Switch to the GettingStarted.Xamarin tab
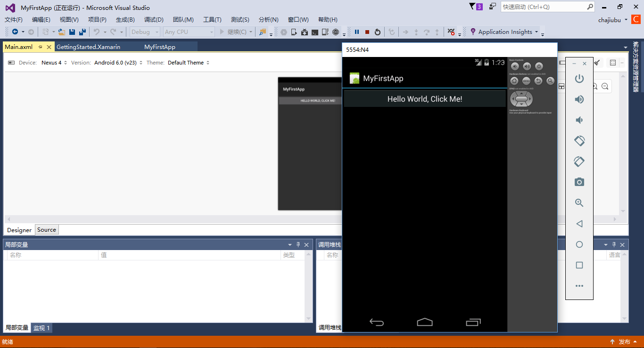Image resolution: width=644 pixels, height=348 pixels. coord(88,47)
